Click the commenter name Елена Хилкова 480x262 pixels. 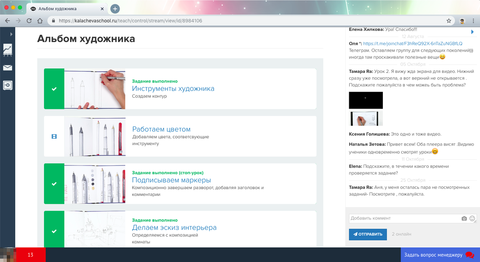click(x=366, y=29)
